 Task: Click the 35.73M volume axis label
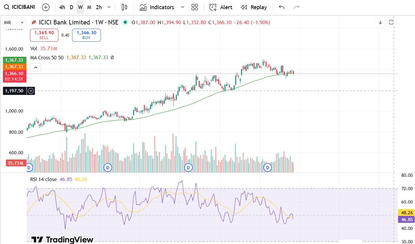point(16,163)
